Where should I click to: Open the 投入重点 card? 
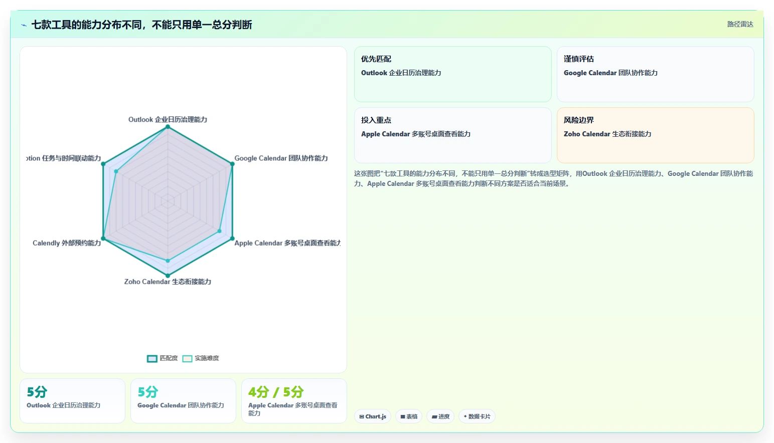pos(452,135)
